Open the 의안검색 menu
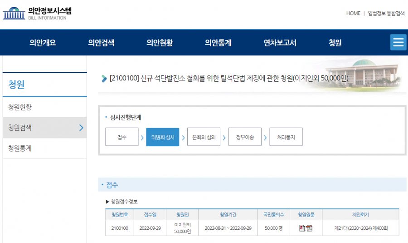The height and width of the screenshot is (243, 408). (x=101, y=43)
